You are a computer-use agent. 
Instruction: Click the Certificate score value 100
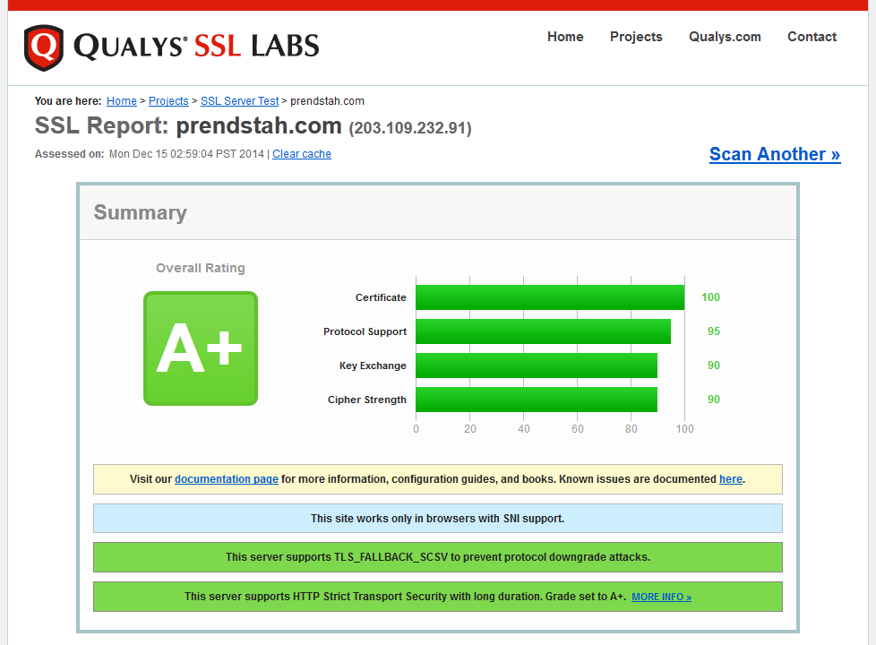coord(710,297)
